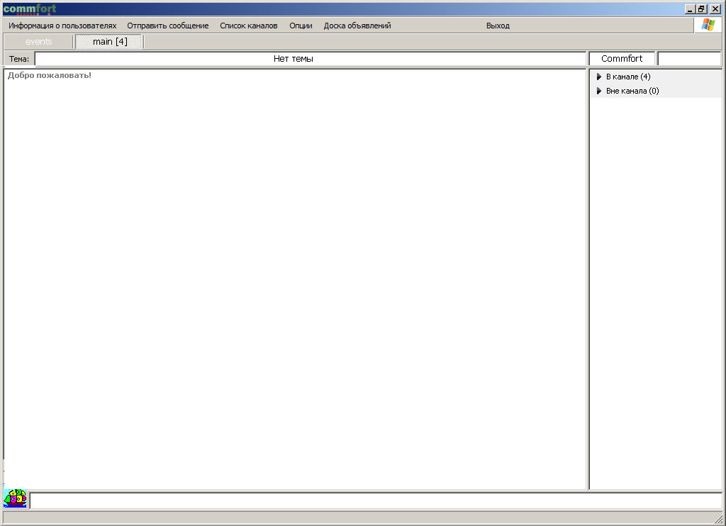This screenshot has width=726, height=526.
Task: Click the resize grip in status bar corner
Action: [x=718, y=519]
